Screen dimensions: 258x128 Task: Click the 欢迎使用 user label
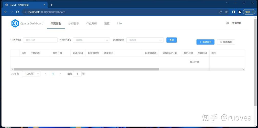236,23
